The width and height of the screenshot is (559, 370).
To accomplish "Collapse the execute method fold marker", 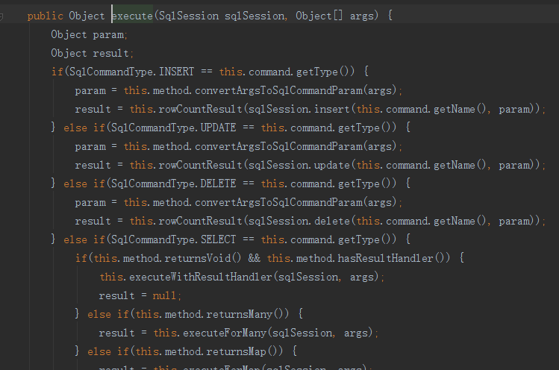I will 1,16.
